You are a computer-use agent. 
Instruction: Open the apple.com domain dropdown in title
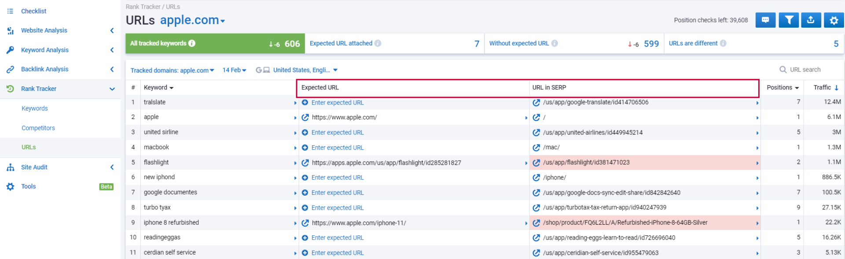[192, 20]
